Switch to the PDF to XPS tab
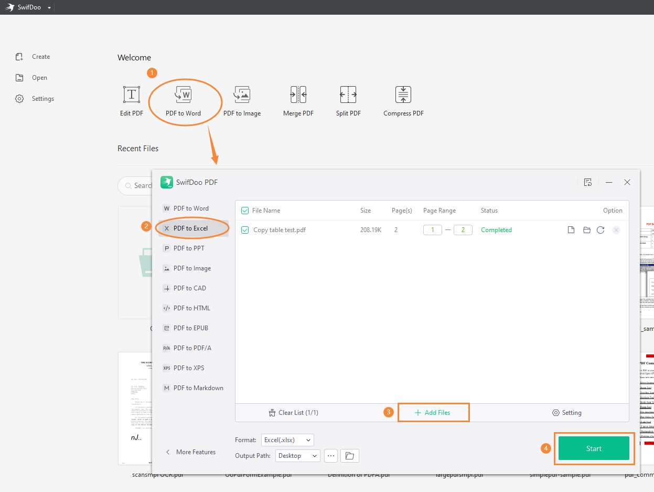The image size is (654, 492). (x=193, y=368)
